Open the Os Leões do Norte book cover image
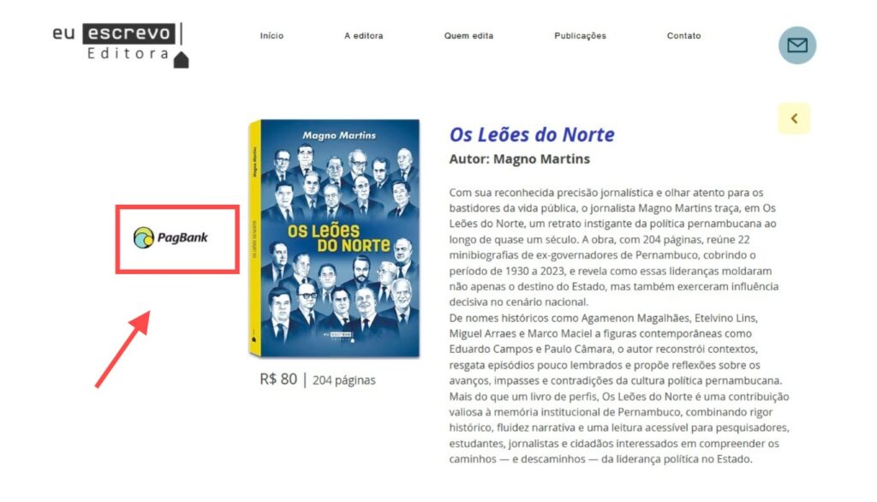The image size is (877, 502). (x=334, y=238)
